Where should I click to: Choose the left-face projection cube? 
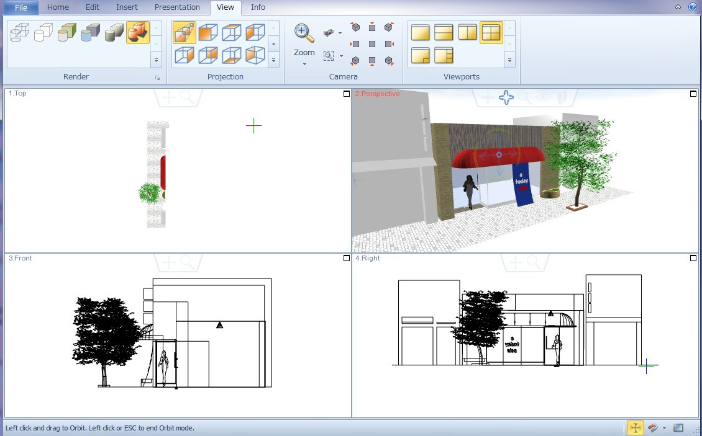pyautogui.click(x=255, y=32)
